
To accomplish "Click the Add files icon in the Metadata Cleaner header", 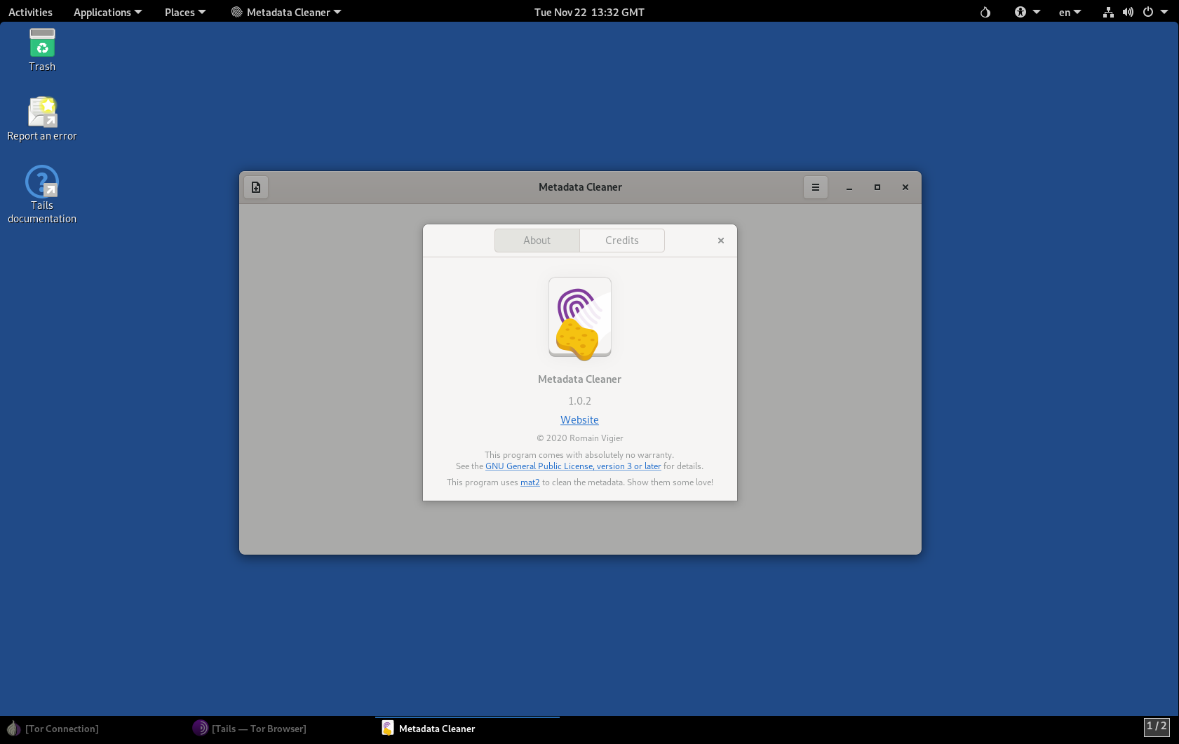I will [x=256, y=187].
